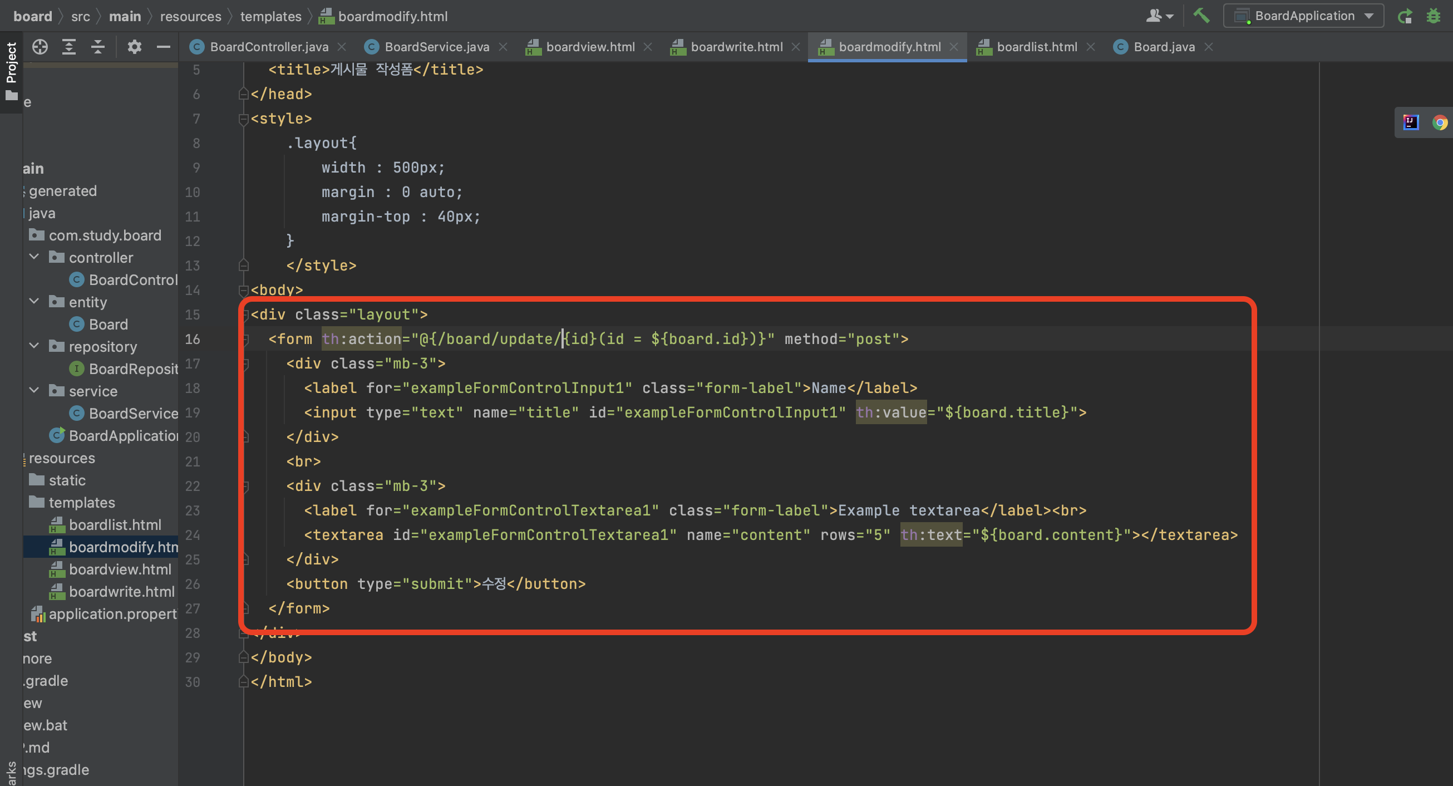Click the Rerun application icon
This screenshot has width=1453, height=786.
[1405, 16]
